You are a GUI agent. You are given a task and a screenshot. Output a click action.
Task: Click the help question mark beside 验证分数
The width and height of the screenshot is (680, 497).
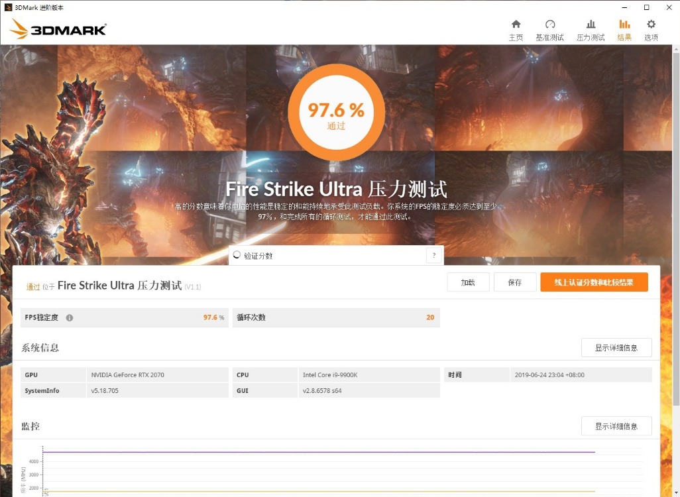tap(434, 254)
